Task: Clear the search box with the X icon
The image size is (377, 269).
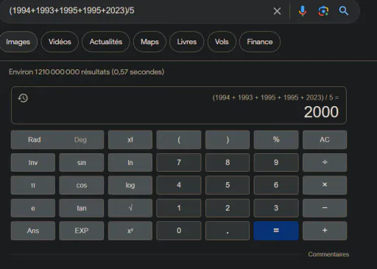Action: click(x=277, y=11)
